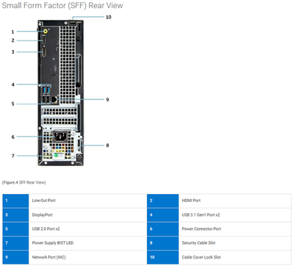Click the blue USB 3.1 ports in the photo
Viewport: 294px width, 266px height.
[46, 90]
